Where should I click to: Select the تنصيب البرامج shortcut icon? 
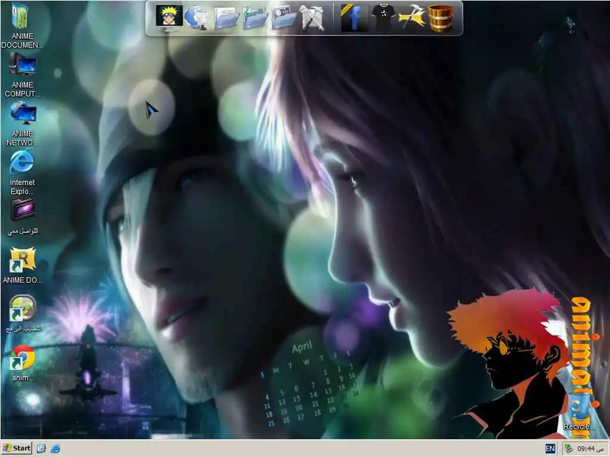click(x=22, y=314)
